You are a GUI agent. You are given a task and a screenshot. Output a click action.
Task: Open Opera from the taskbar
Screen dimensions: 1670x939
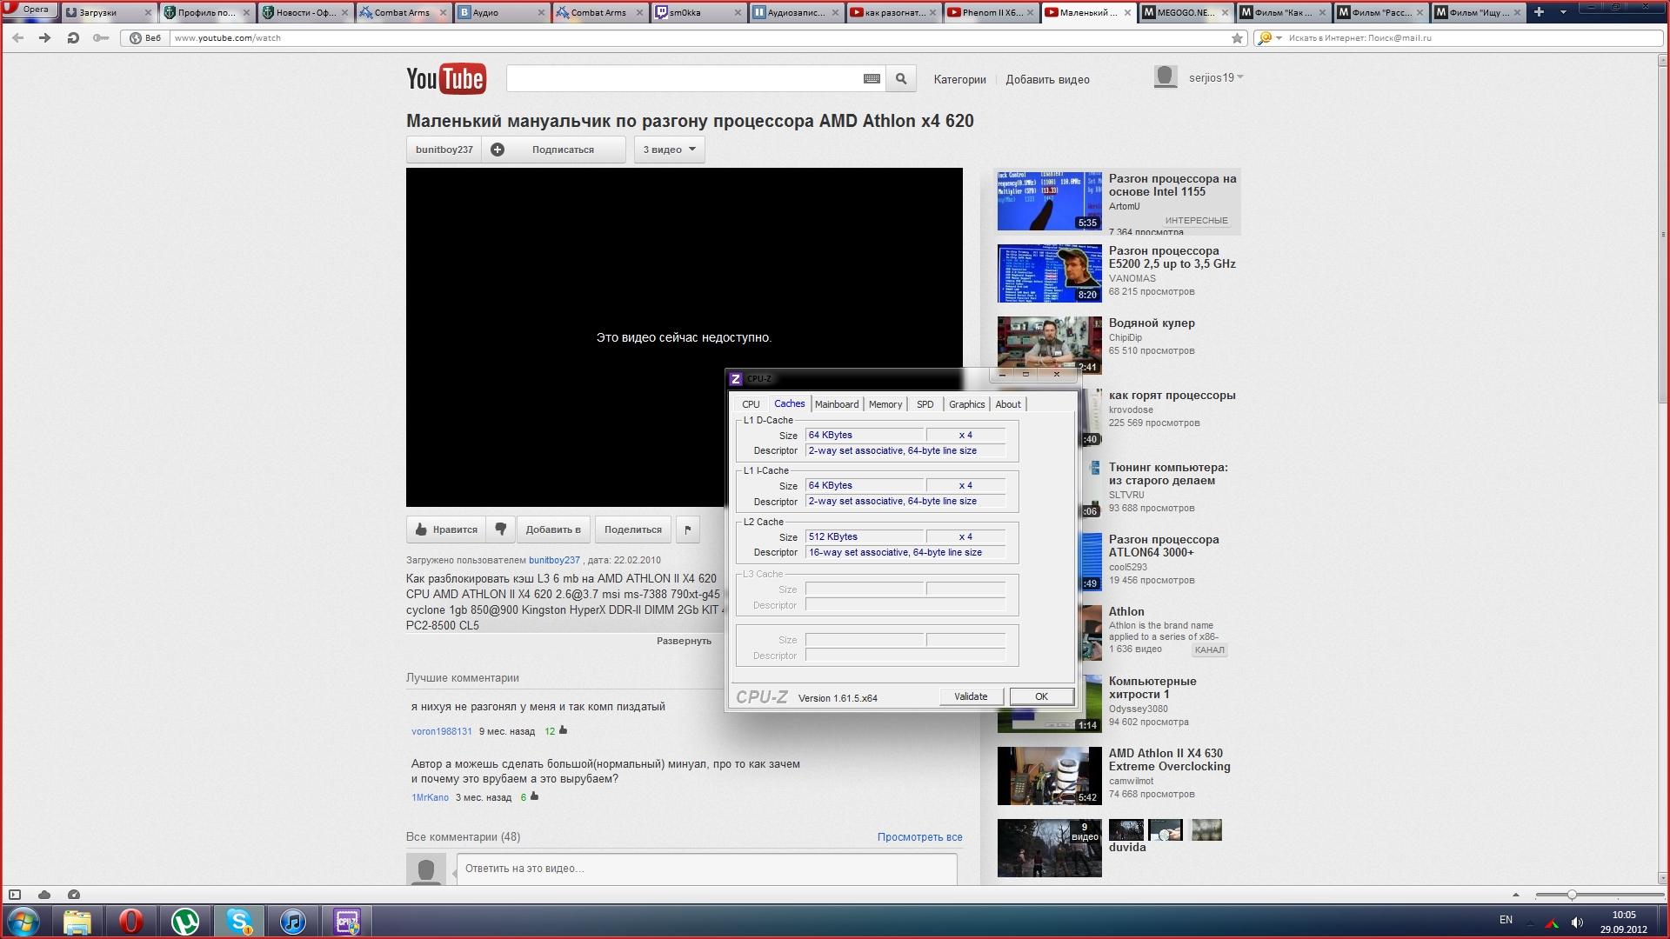pyautogui.click(x=131, y=921)
